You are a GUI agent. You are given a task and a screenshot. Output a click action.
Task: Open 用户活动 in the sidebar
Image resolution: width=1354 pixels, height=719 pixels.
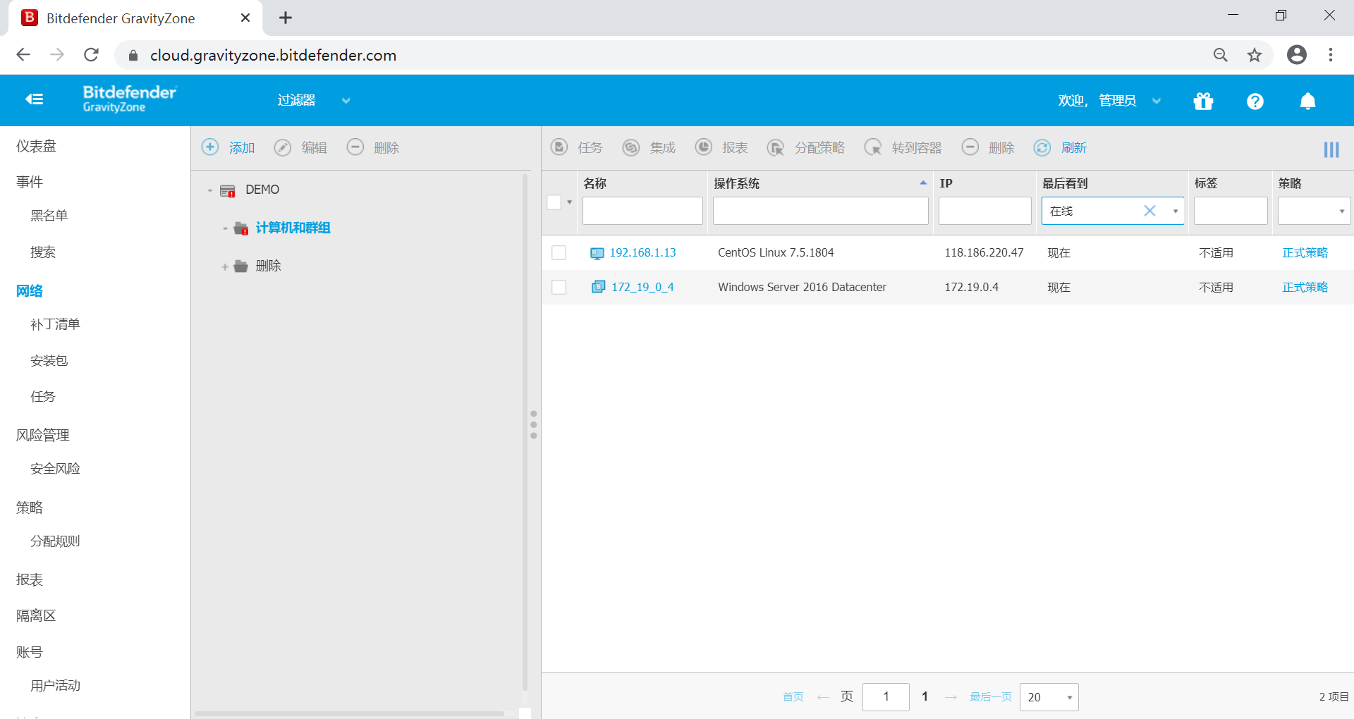point(55,686)
